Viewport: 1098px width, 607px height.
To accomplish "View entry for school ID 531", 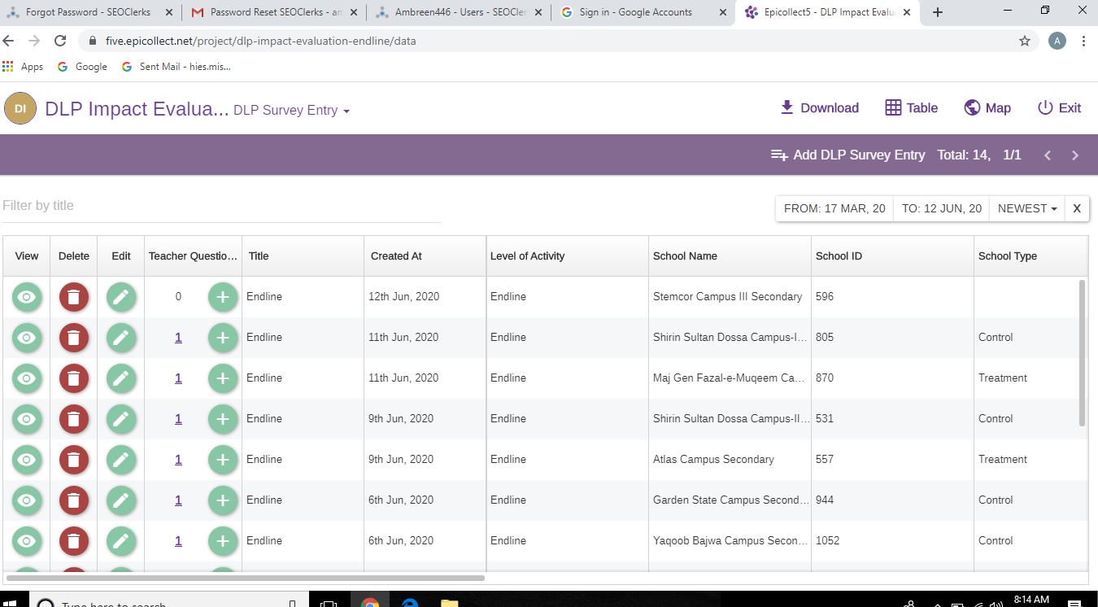I will click(27, 419).
